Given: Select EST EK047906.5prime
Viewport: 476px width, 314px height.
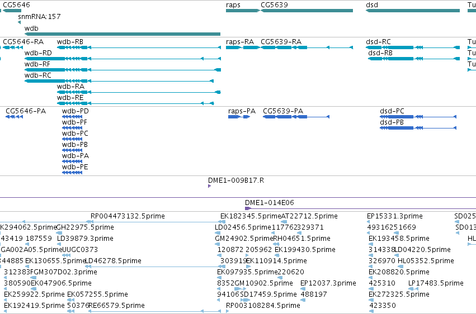Looking at the screenshot, I should click(x=62, y=283).
